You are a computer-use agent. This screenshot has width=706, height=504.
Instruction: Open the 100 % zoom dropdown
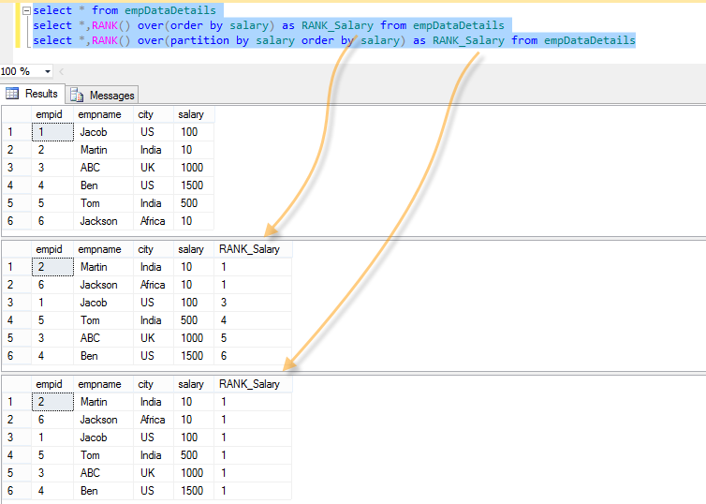47,71
